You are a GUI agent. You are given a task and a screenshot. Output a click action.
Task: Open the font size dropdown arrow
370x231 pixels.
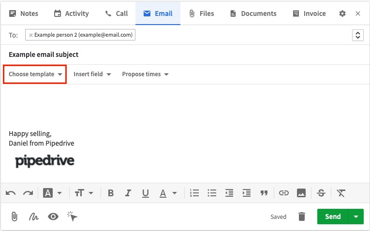tap(91, 193)
